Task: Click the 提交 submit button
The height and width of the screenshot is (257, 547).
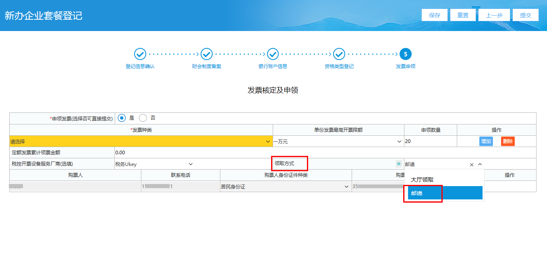Action: 526,15
